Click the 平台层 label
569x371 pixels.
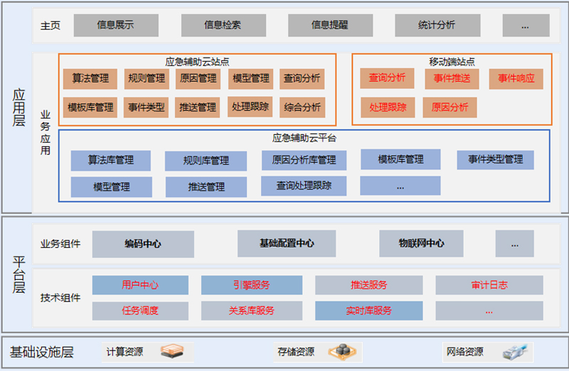(19, 275)
